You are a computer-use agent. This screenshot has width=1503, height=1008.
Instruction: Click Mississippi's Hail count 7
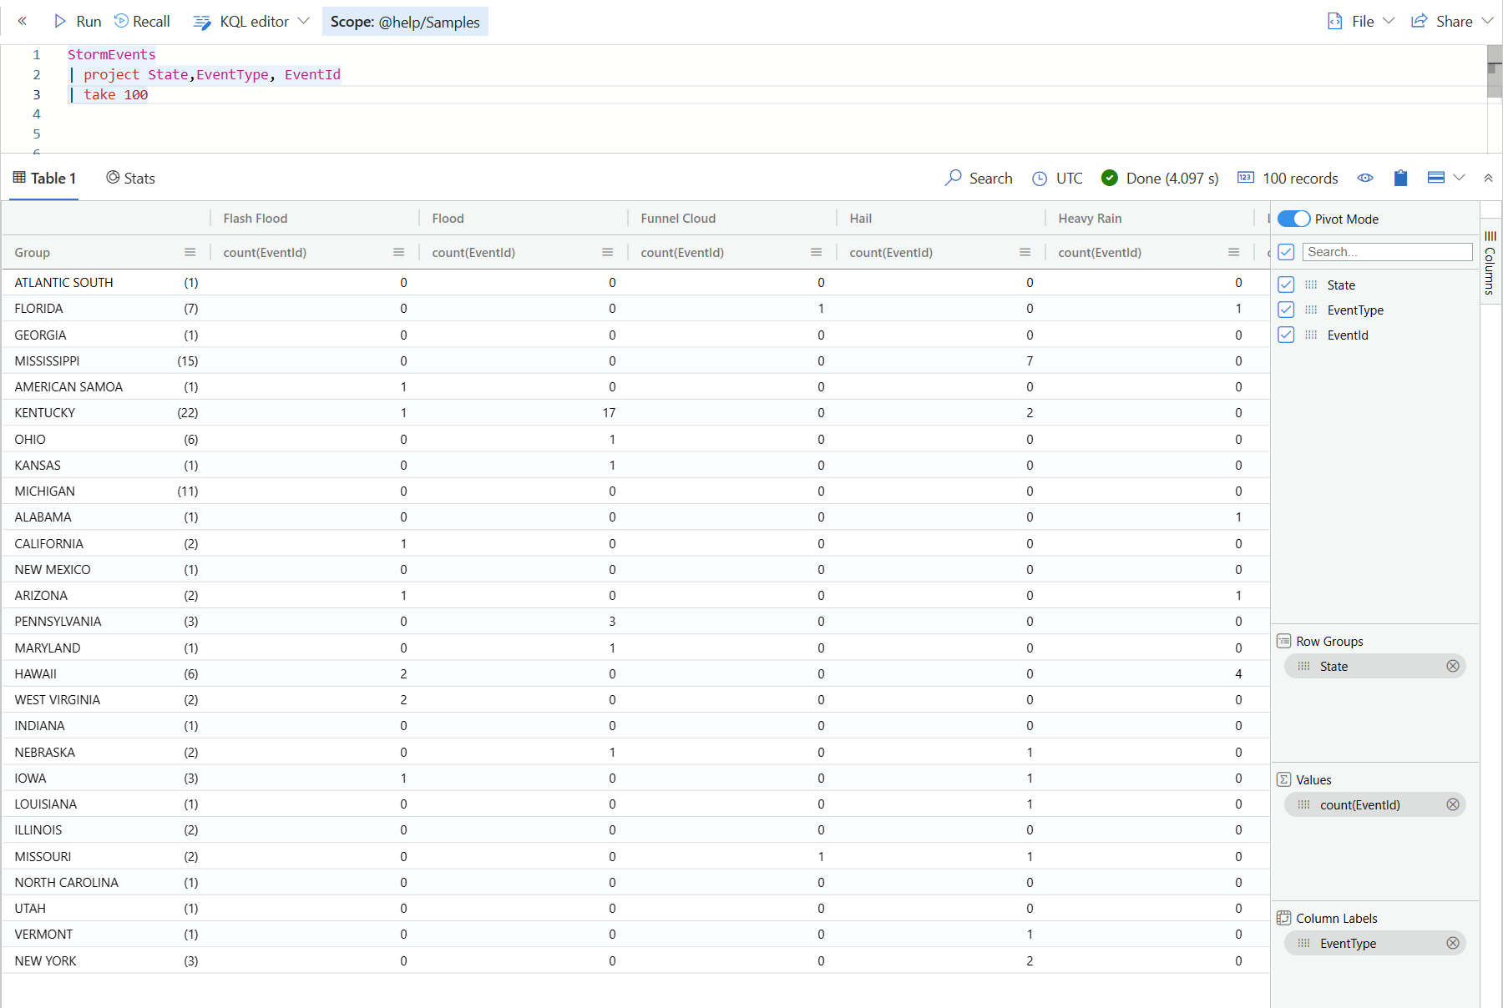pos(1030,360)
